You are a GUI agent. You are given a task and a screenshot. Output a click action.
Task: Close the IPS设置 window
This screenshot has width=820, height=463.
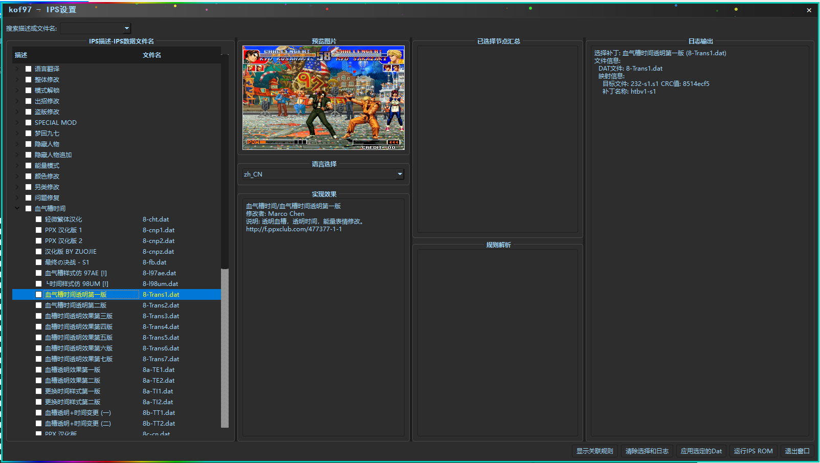(x=809, y=10)
